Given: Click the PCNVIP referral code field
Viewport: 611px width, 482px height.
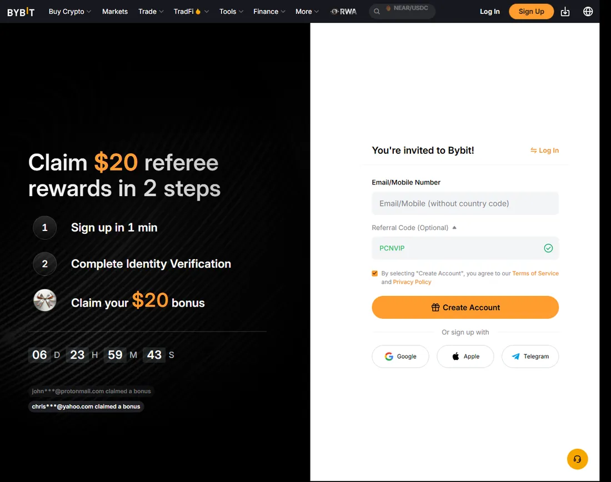Looking at the screenshot, I should [x=465, y=248].
